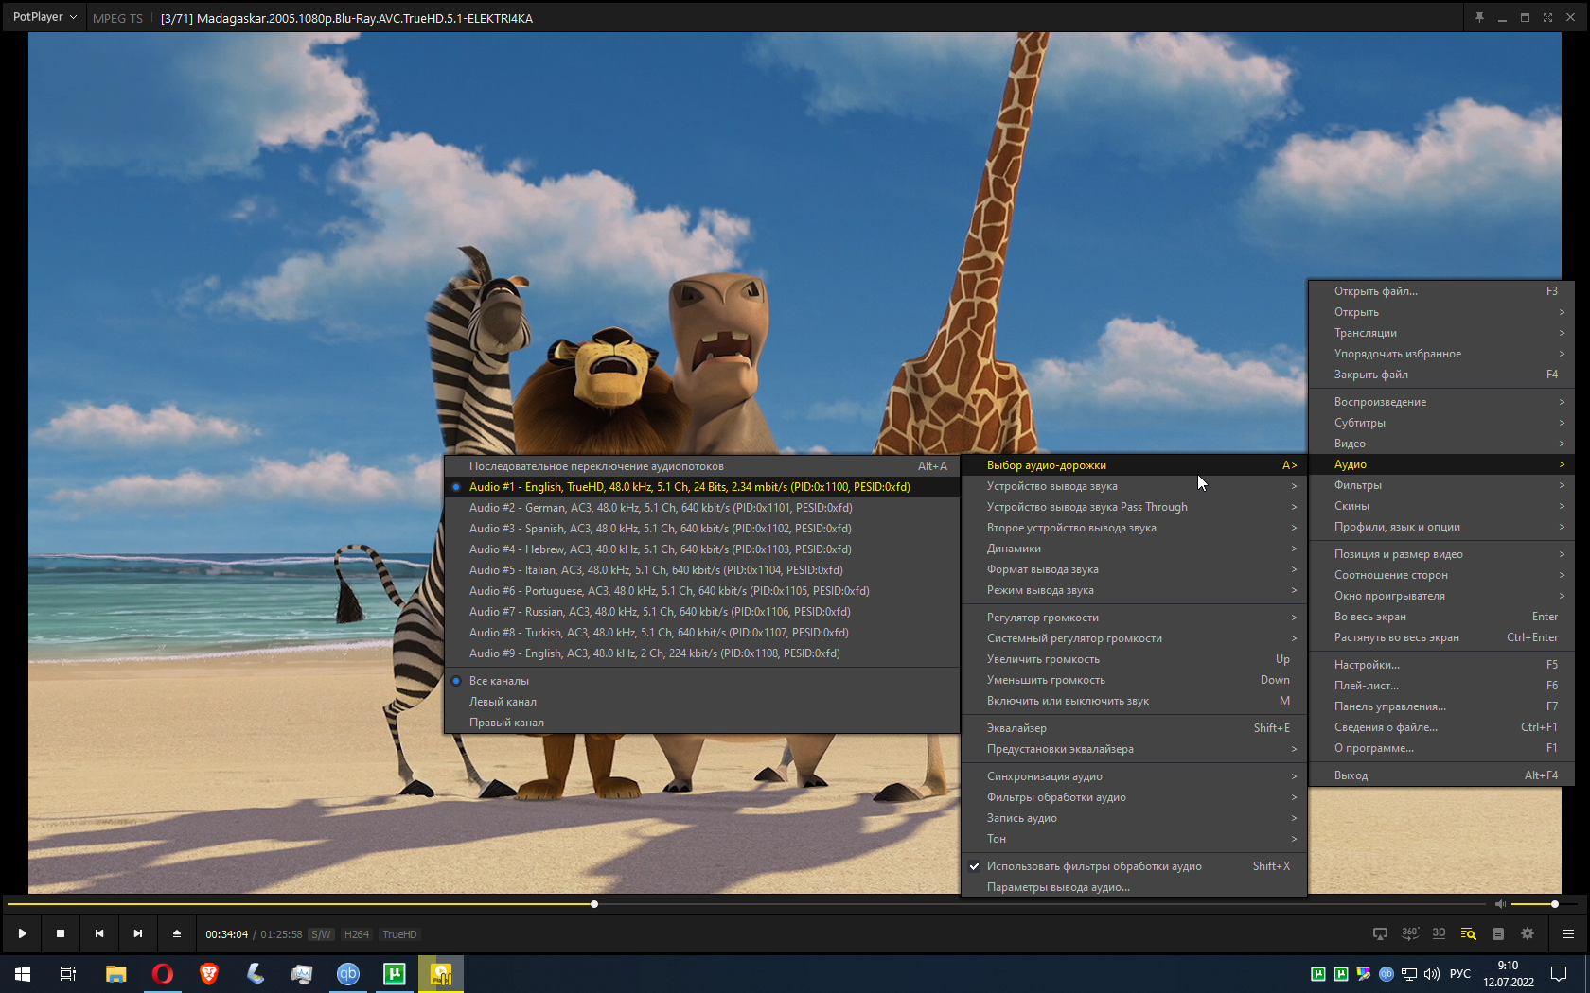Viewport: 1590px width, 993px height.
Task: Click the 3D mode icon
Action: click(x=1439, y=933)
